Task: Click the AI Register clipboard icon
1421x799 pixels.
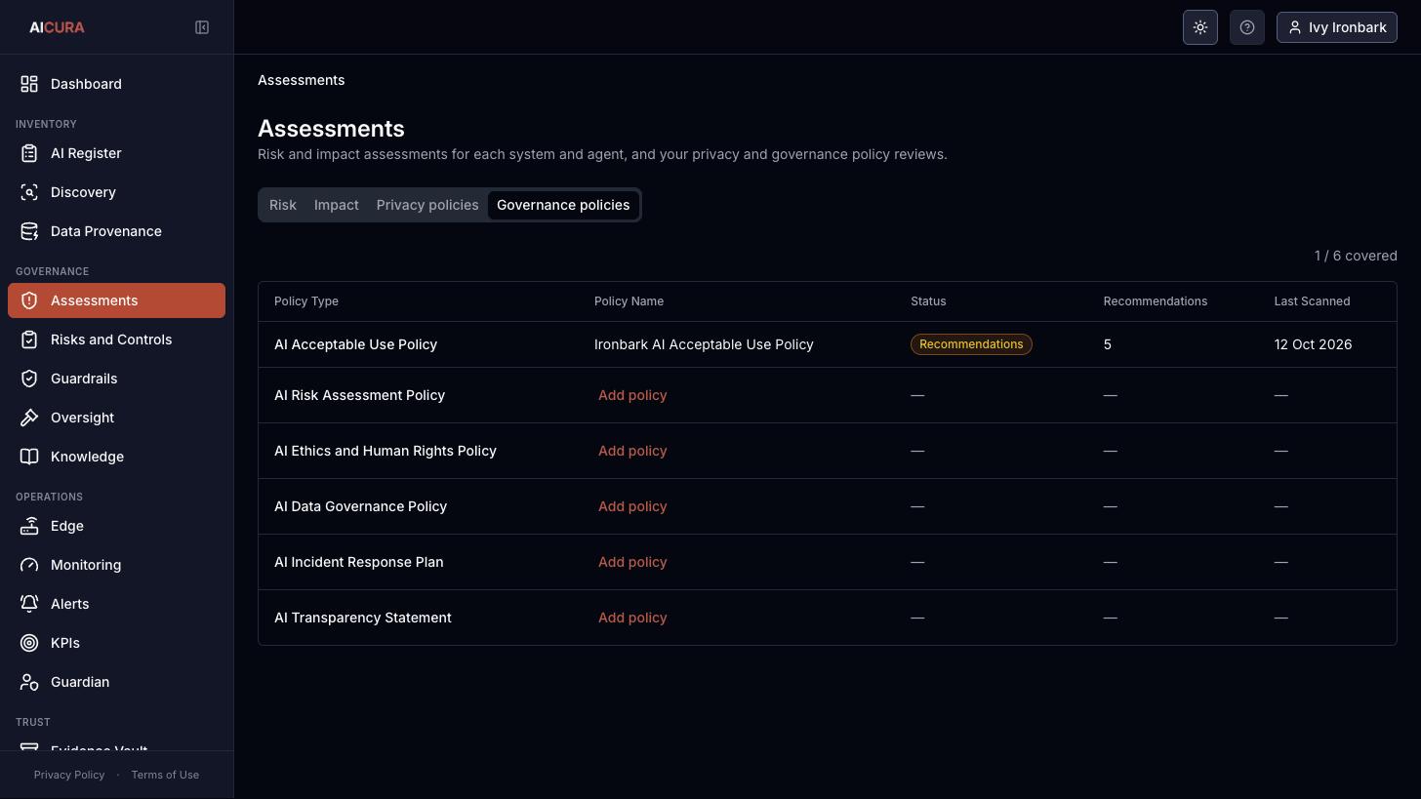Action: 29,153
